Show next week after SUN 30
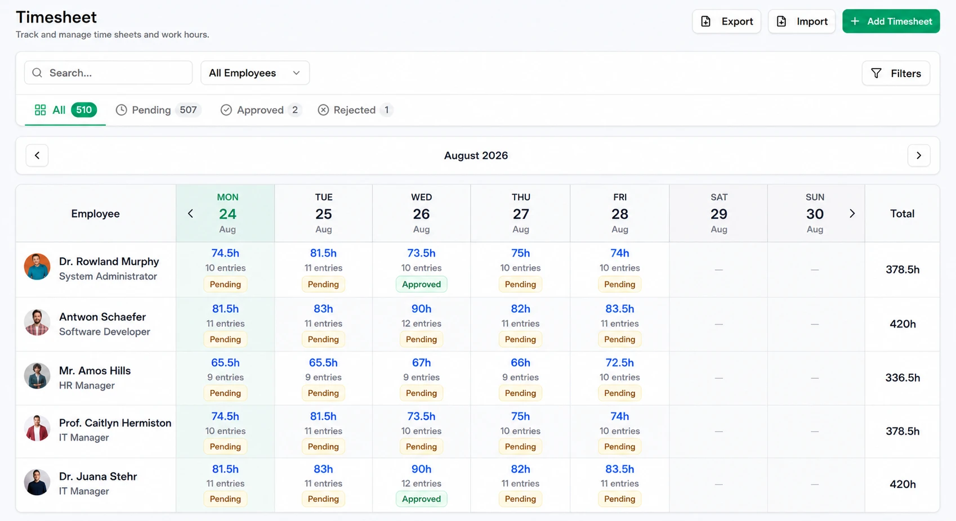The image size is (956, 521). pyautogui.click(x=852, y=213)
